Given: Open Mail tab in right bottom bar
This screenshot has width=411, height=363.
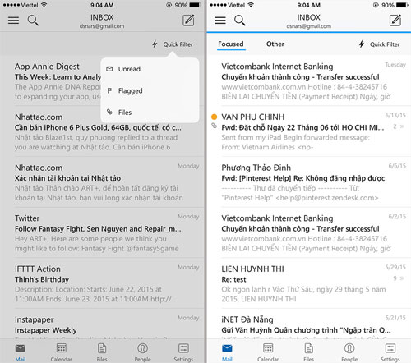Looking at the screenshot, I should (227, 352).
